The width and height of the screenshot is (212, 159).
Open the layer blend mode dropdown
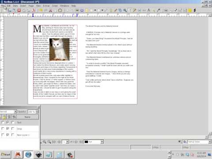(15, 112)
